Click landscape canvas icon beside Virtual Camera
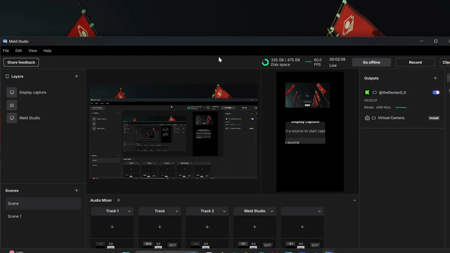 (x=374, y=118)
